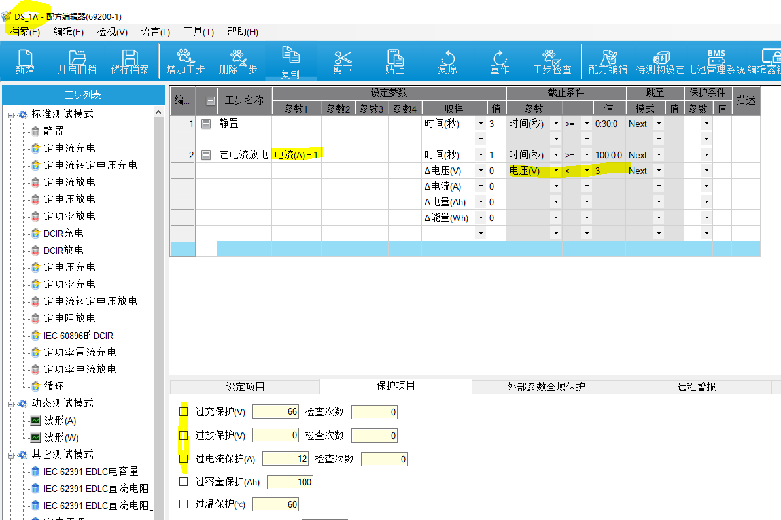Open the BMS 电池管理系统 editor
Image resolution: width=781 pixels, height=520 pixels.
coord(717,61)
